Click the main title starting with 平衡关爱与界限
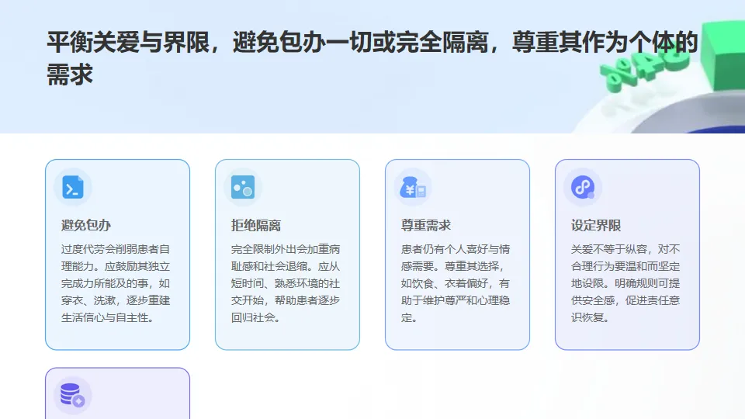The width and height of the screenshot is (745, 419). 372,58
